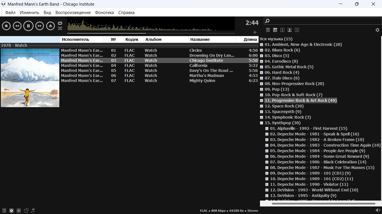Open the gear settings icon in library panel
382x214 pixels.
tap(377, 30)
